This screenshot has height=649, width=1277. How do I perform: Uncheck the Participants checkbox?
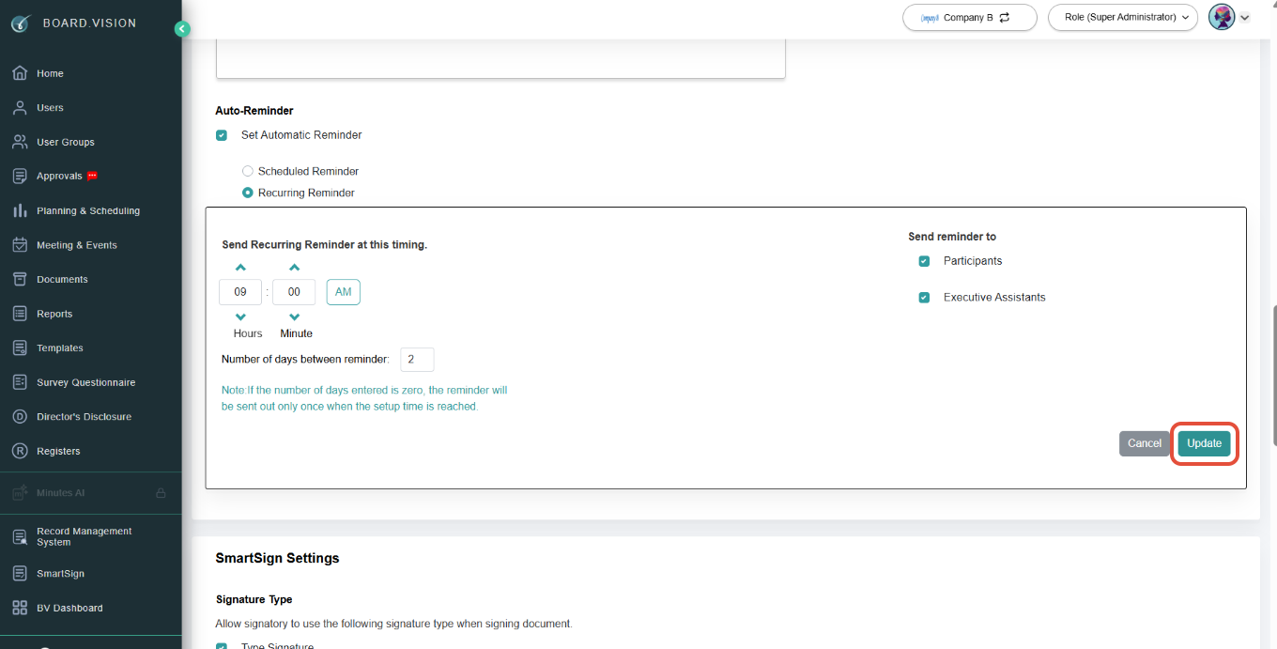pos(924,261)
